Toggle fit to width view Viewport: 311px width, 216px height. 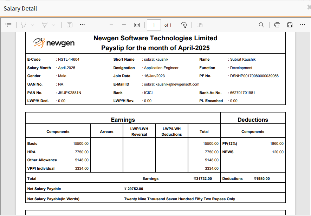click(137, 25)
